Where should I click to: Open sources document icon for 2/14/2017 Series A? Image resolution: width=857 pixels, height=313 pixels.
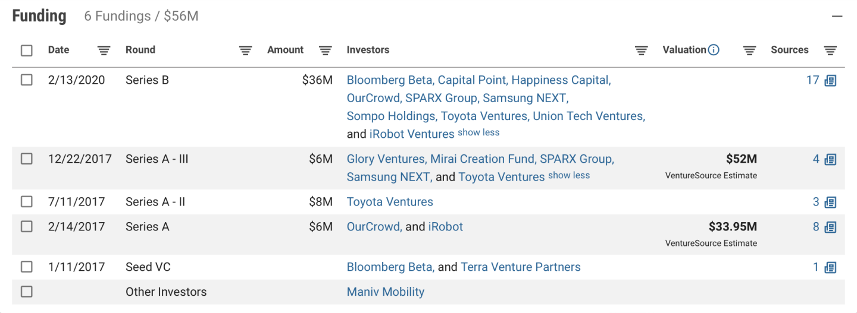[x=831, y=227]
